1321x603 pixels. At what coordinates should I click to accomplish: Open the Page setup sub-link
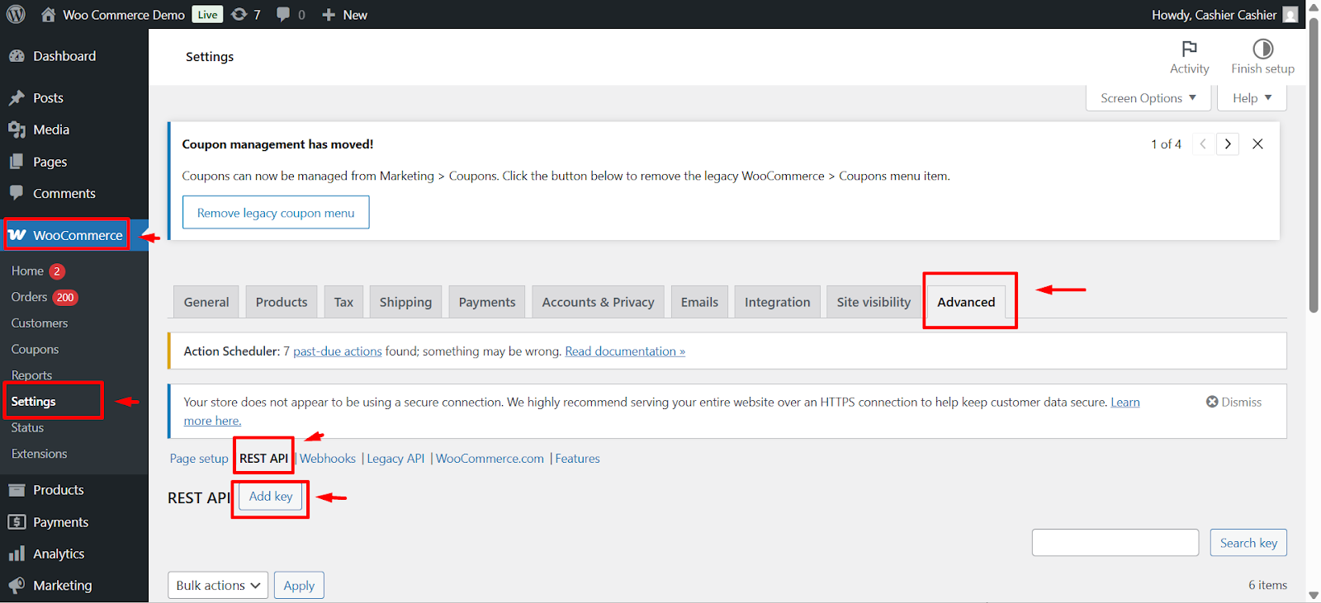click(x=199, y=459)
